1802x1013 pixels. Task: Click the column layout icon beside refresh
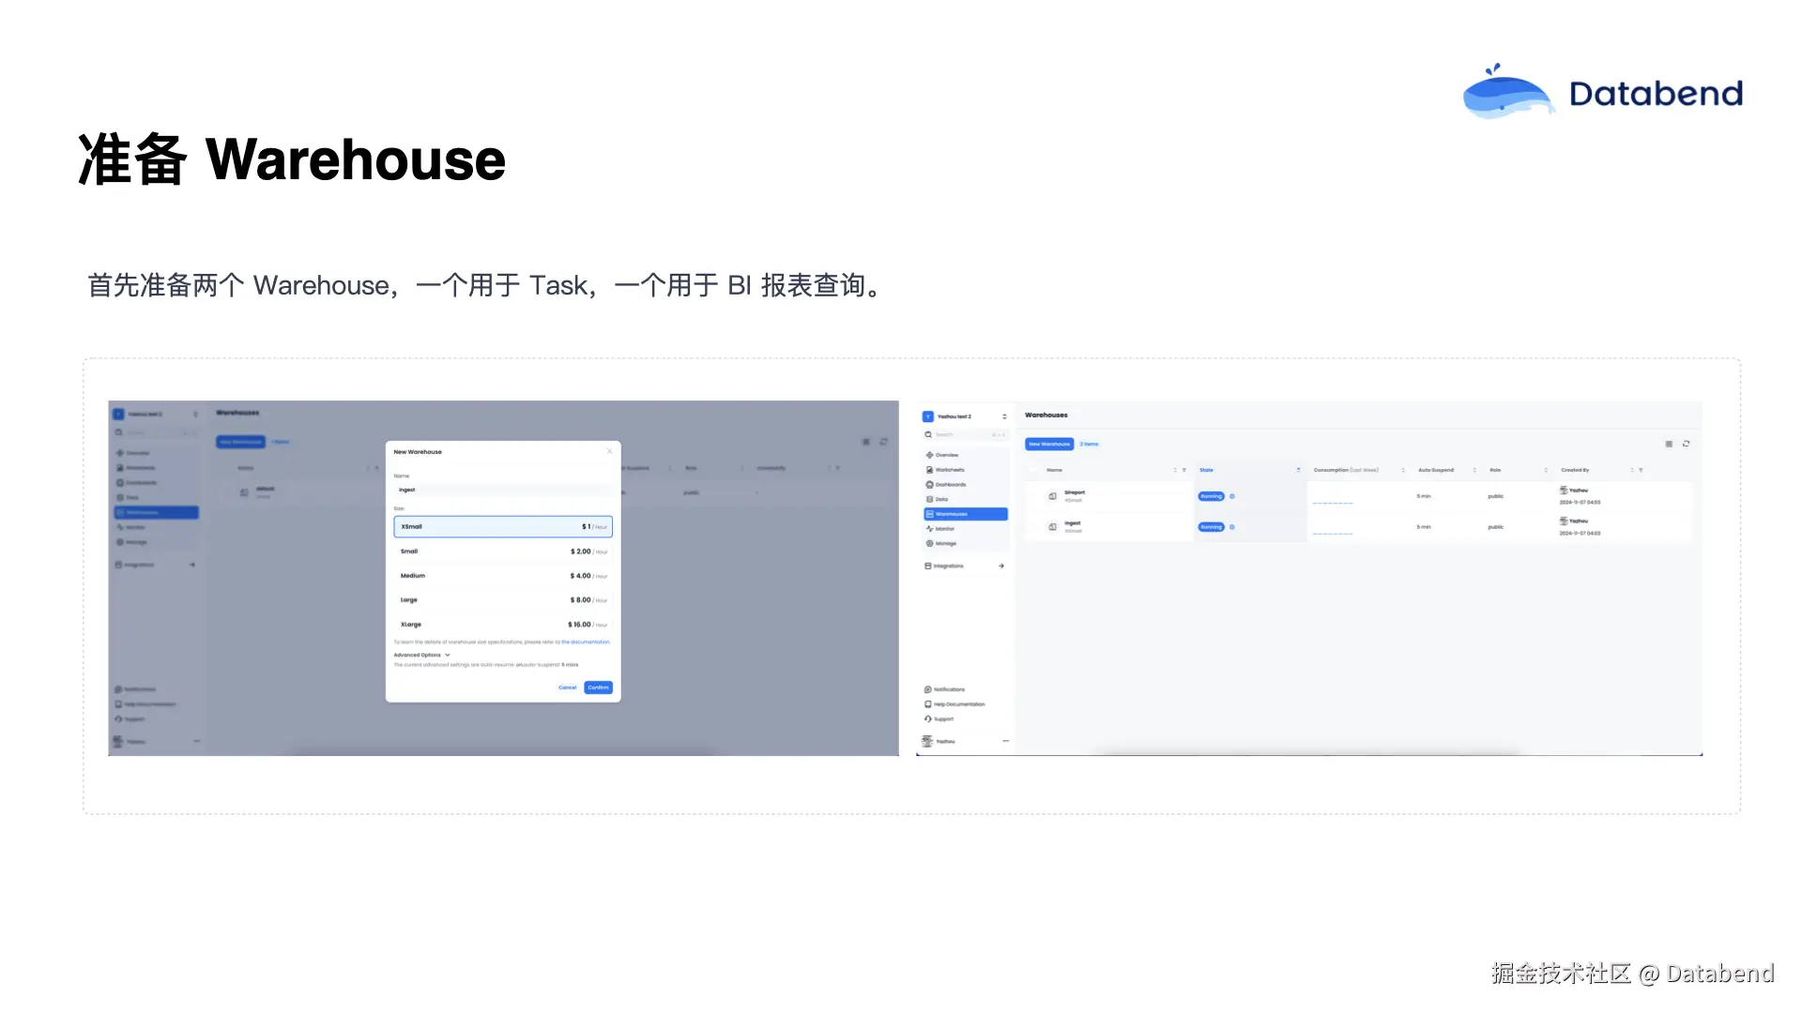click(1669, 444)
